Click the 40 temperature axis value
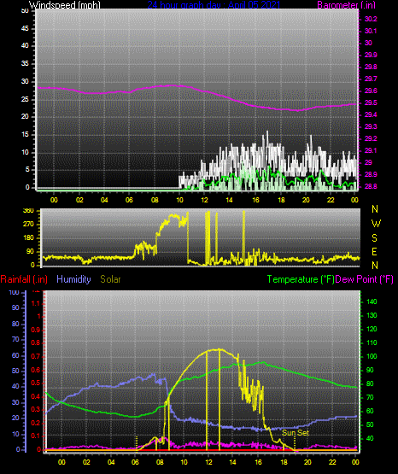 point(370,438)
